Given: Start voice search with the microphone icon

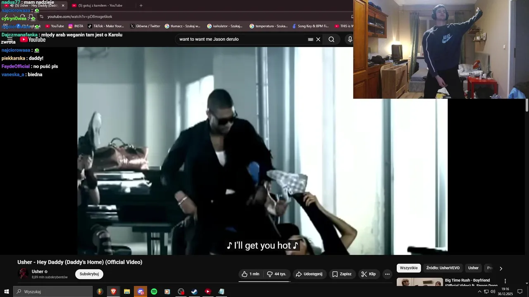Looking at the screenshot, I should (350, 39).
